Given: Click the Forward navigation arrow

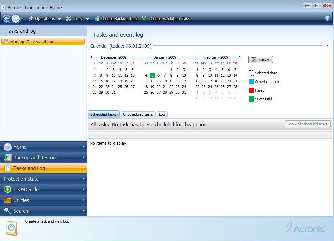Looking at the screenshot, I should (x=15, y=19).
